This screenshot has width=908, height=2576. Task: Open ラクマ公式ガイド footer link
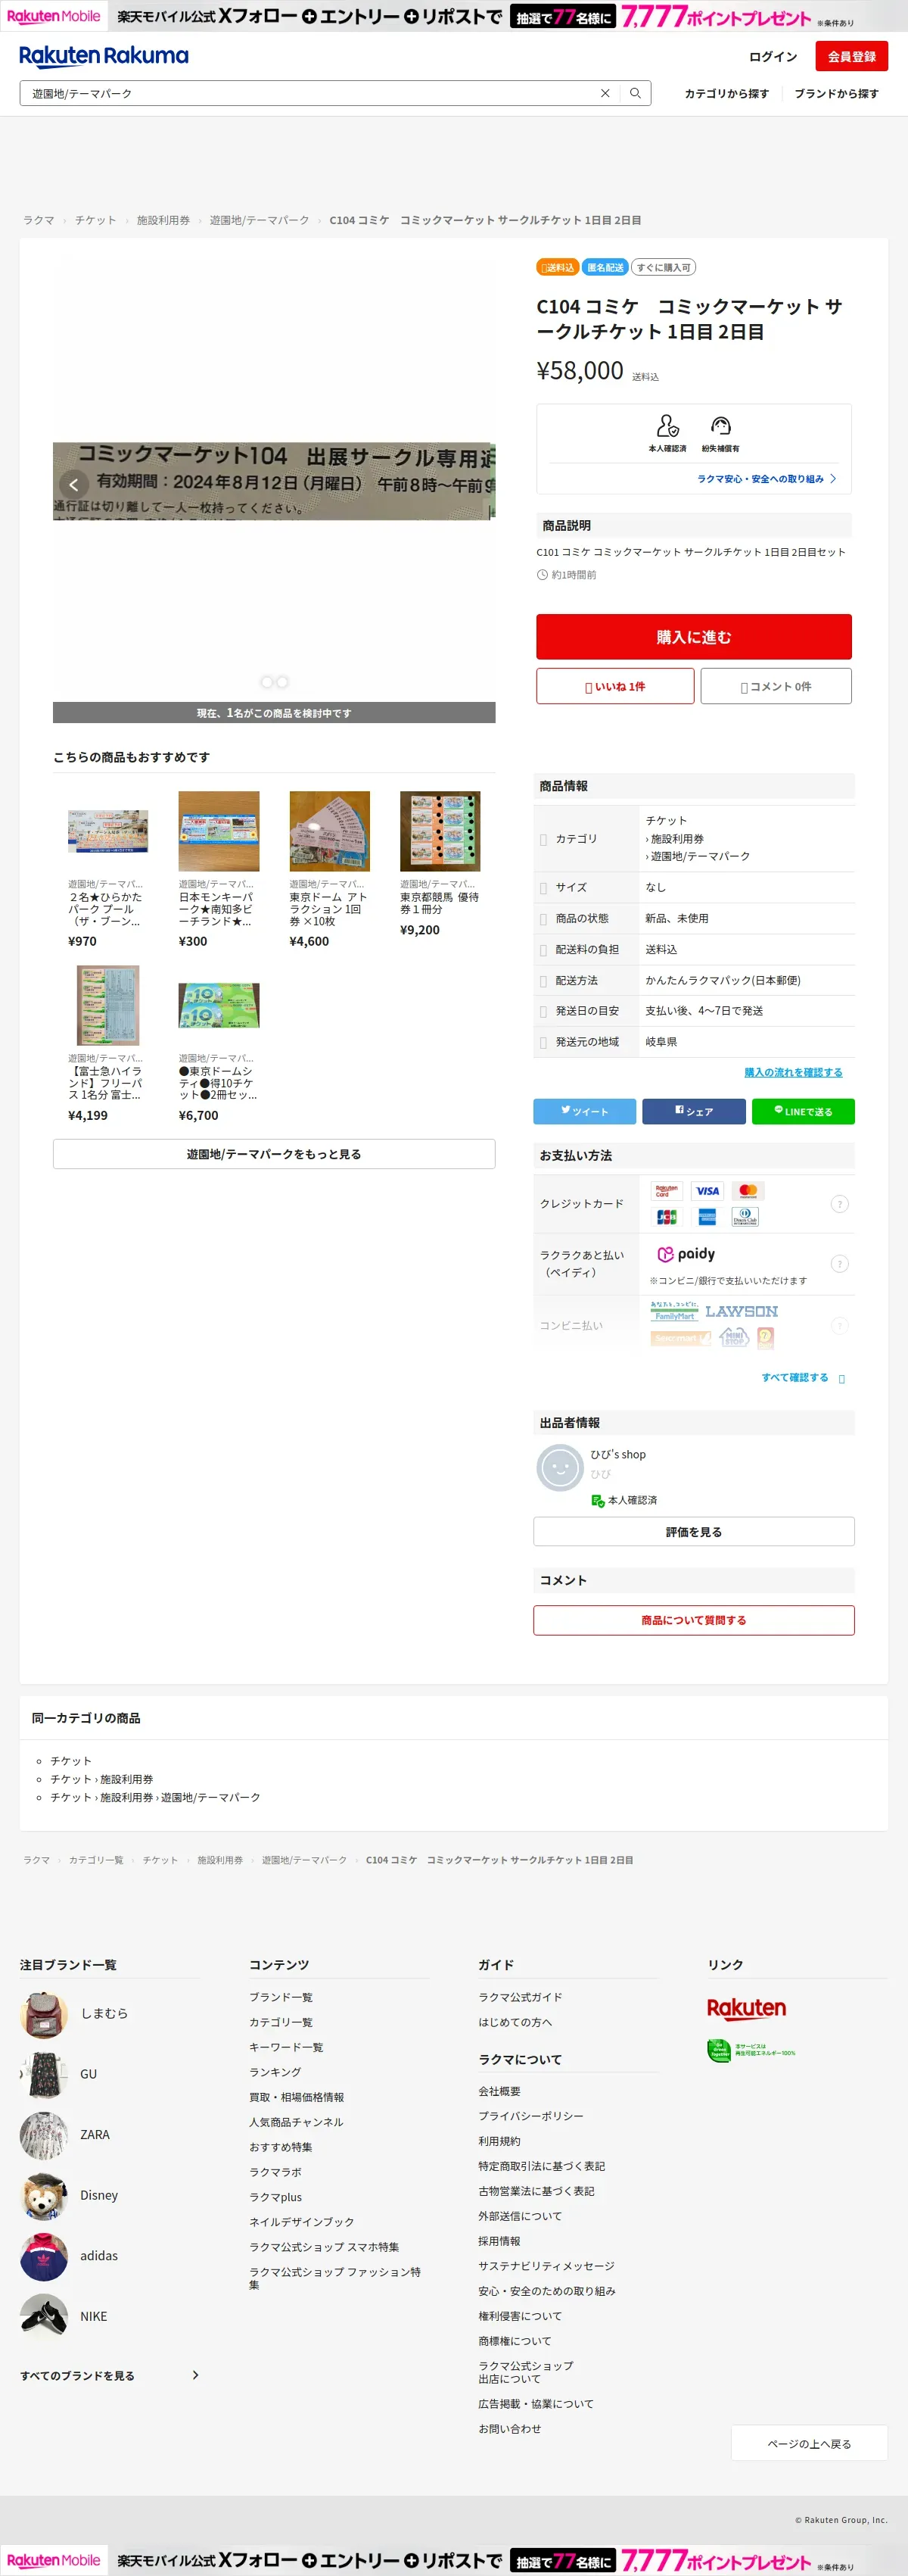pyautogui.click(x=521, y=1997)
